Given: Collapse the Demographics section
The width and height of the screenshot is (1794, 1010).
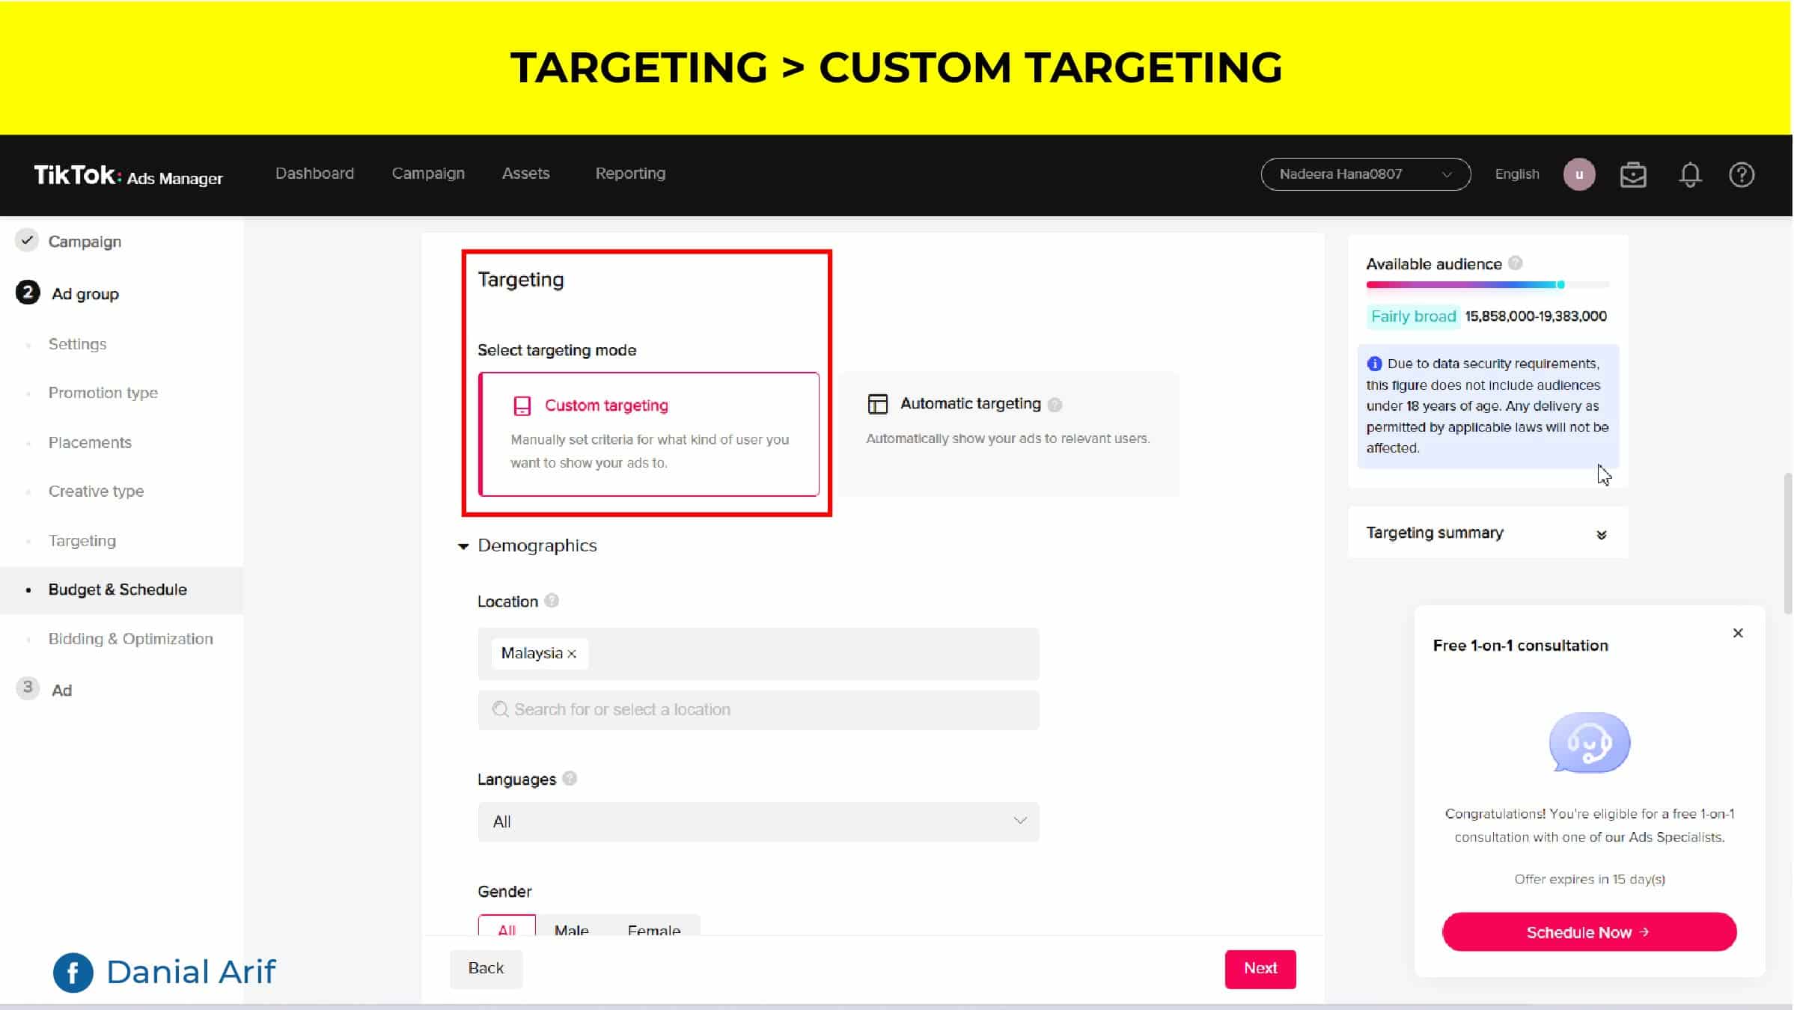Looking at the screenshot, I should point(463,546).
